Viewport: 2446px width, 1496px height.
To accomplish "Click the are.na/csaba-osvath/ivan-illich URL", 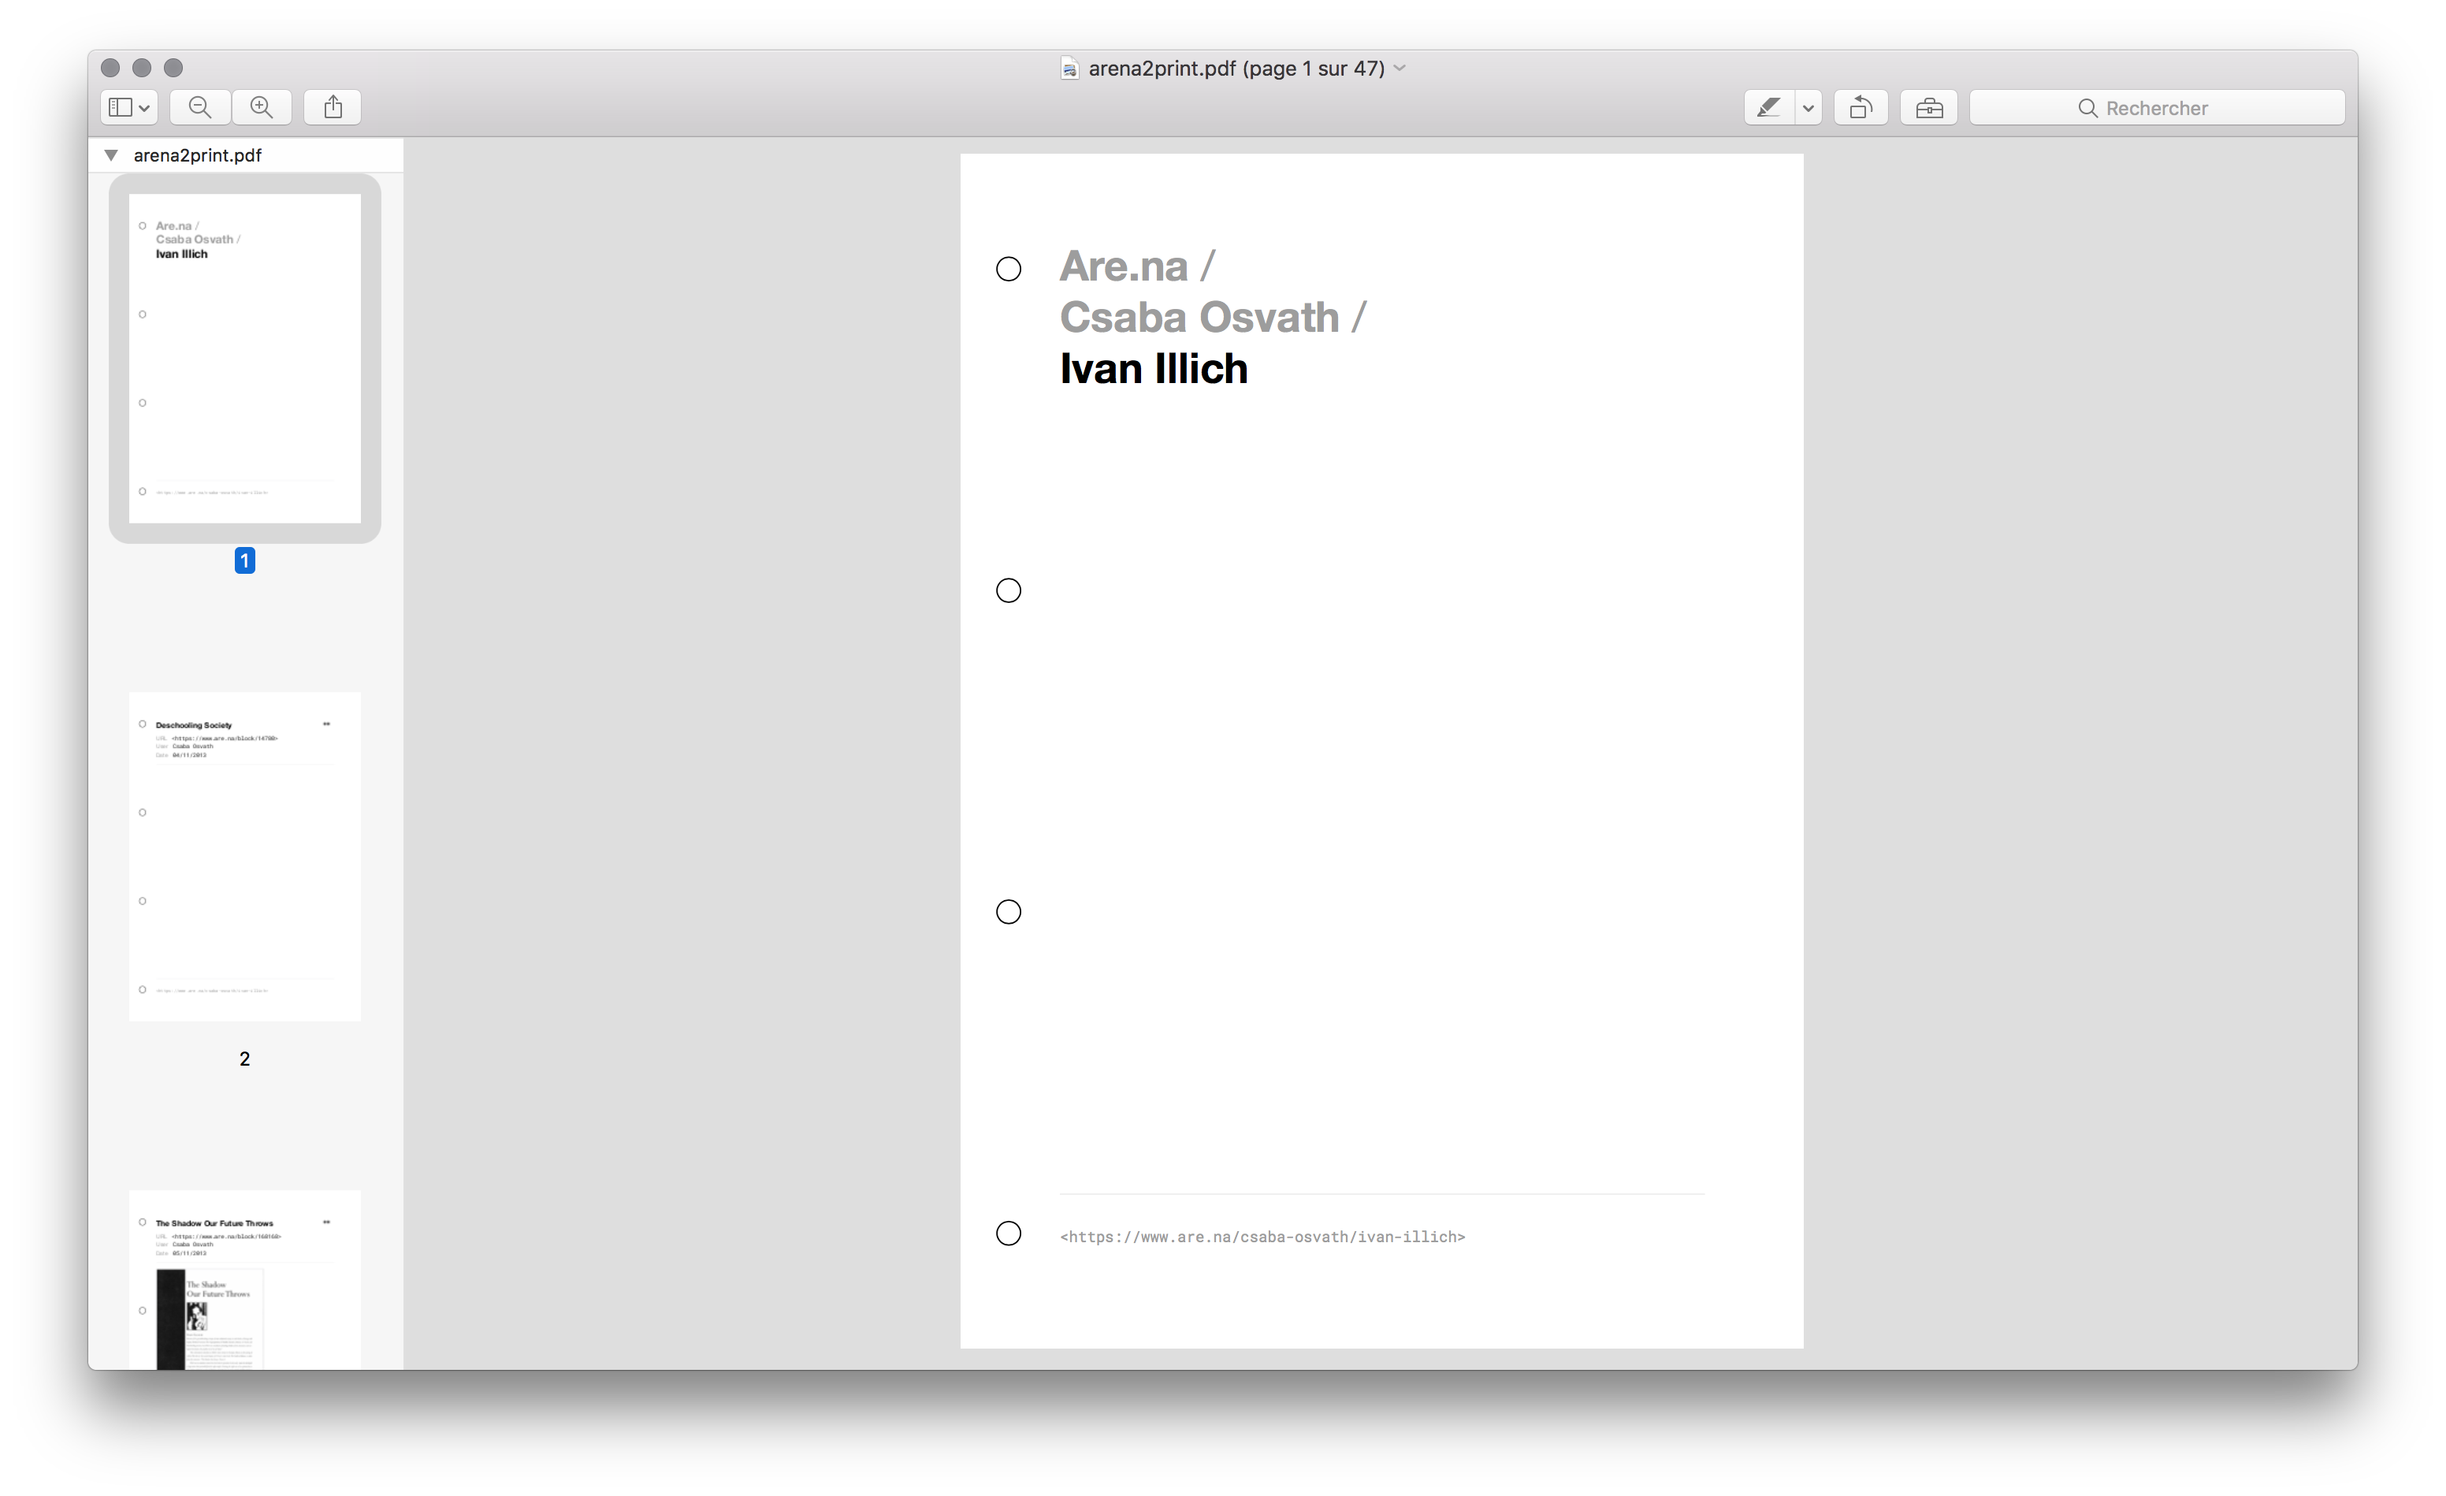I will (x=1262, y=1237).
